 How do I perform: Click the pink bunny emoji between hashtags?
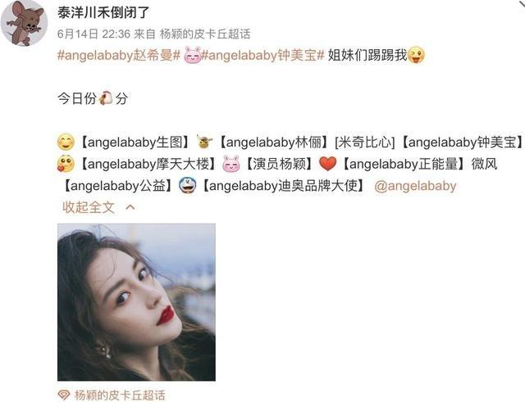(x=193, y=55)
